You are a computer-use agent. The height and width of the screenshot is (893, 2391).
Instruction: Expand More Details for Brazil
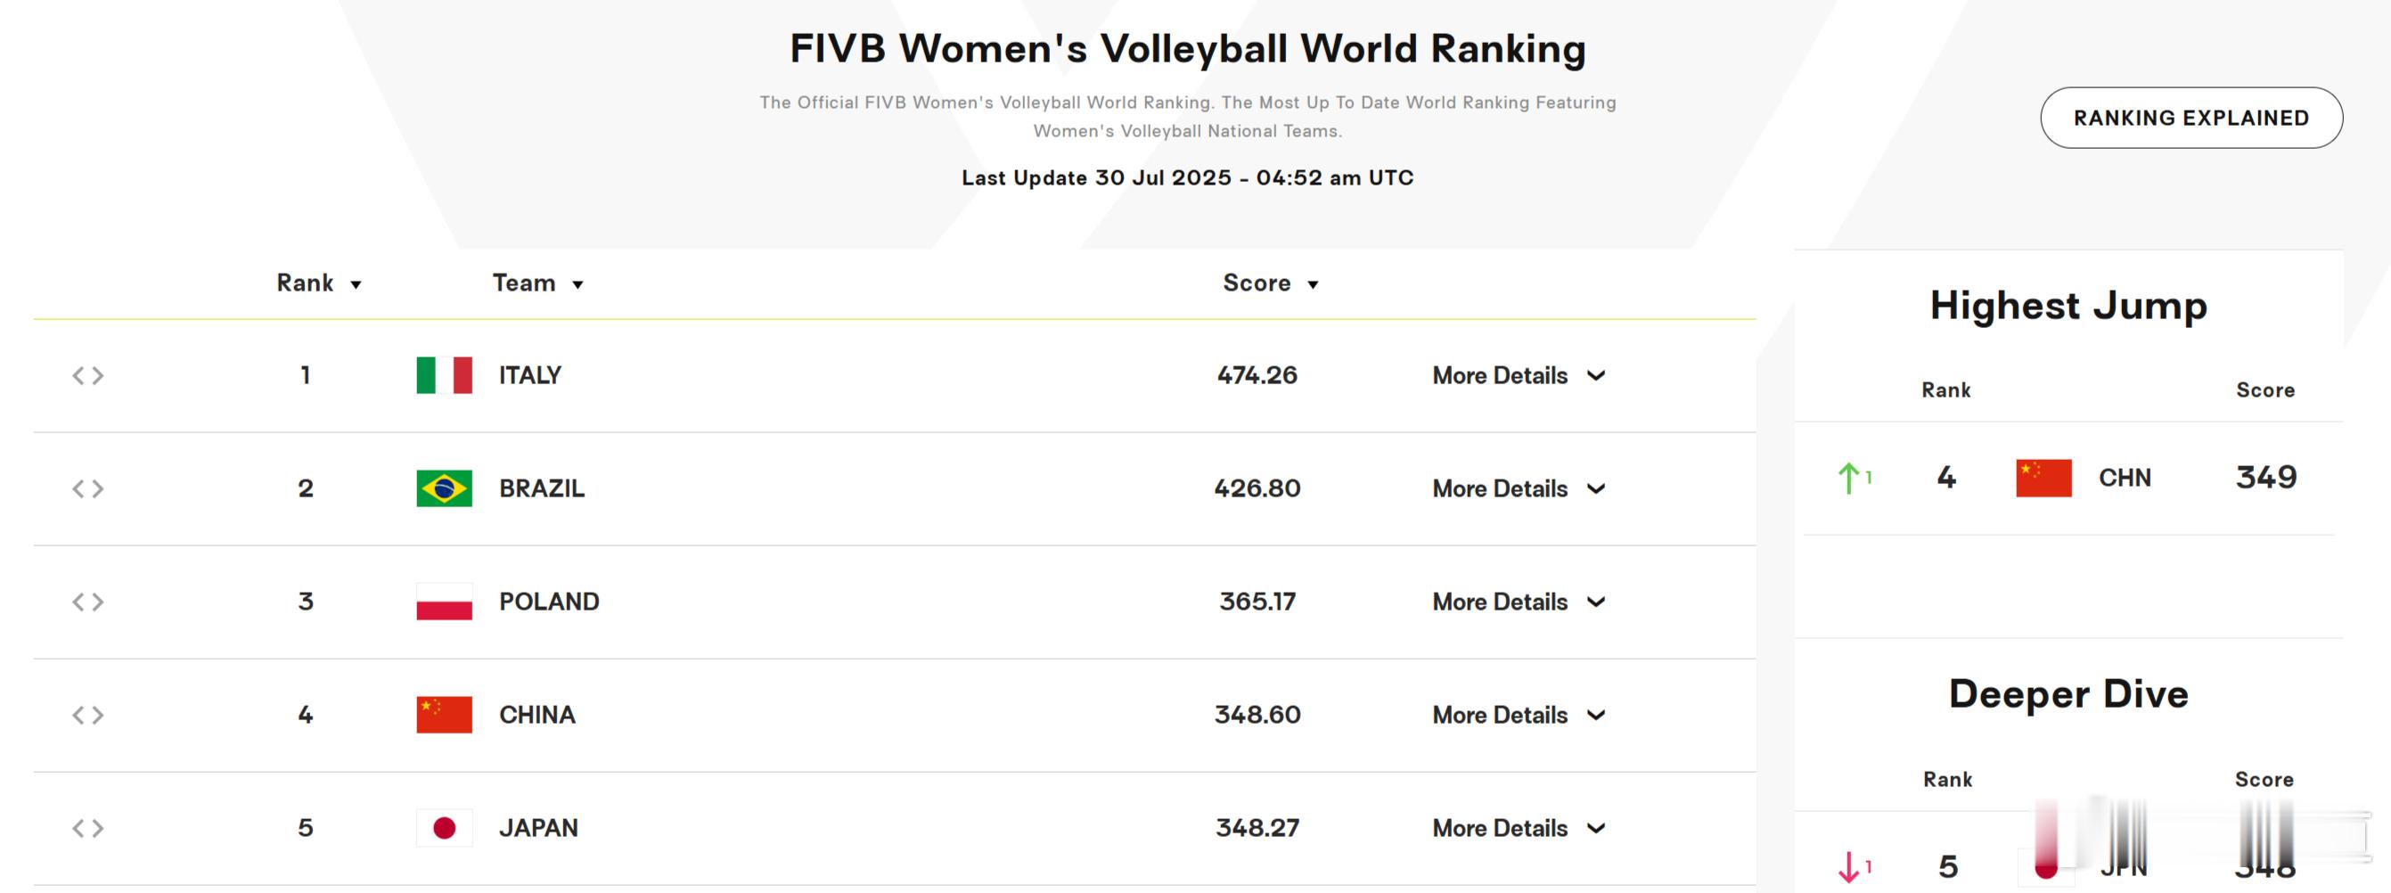(1519, 488)
